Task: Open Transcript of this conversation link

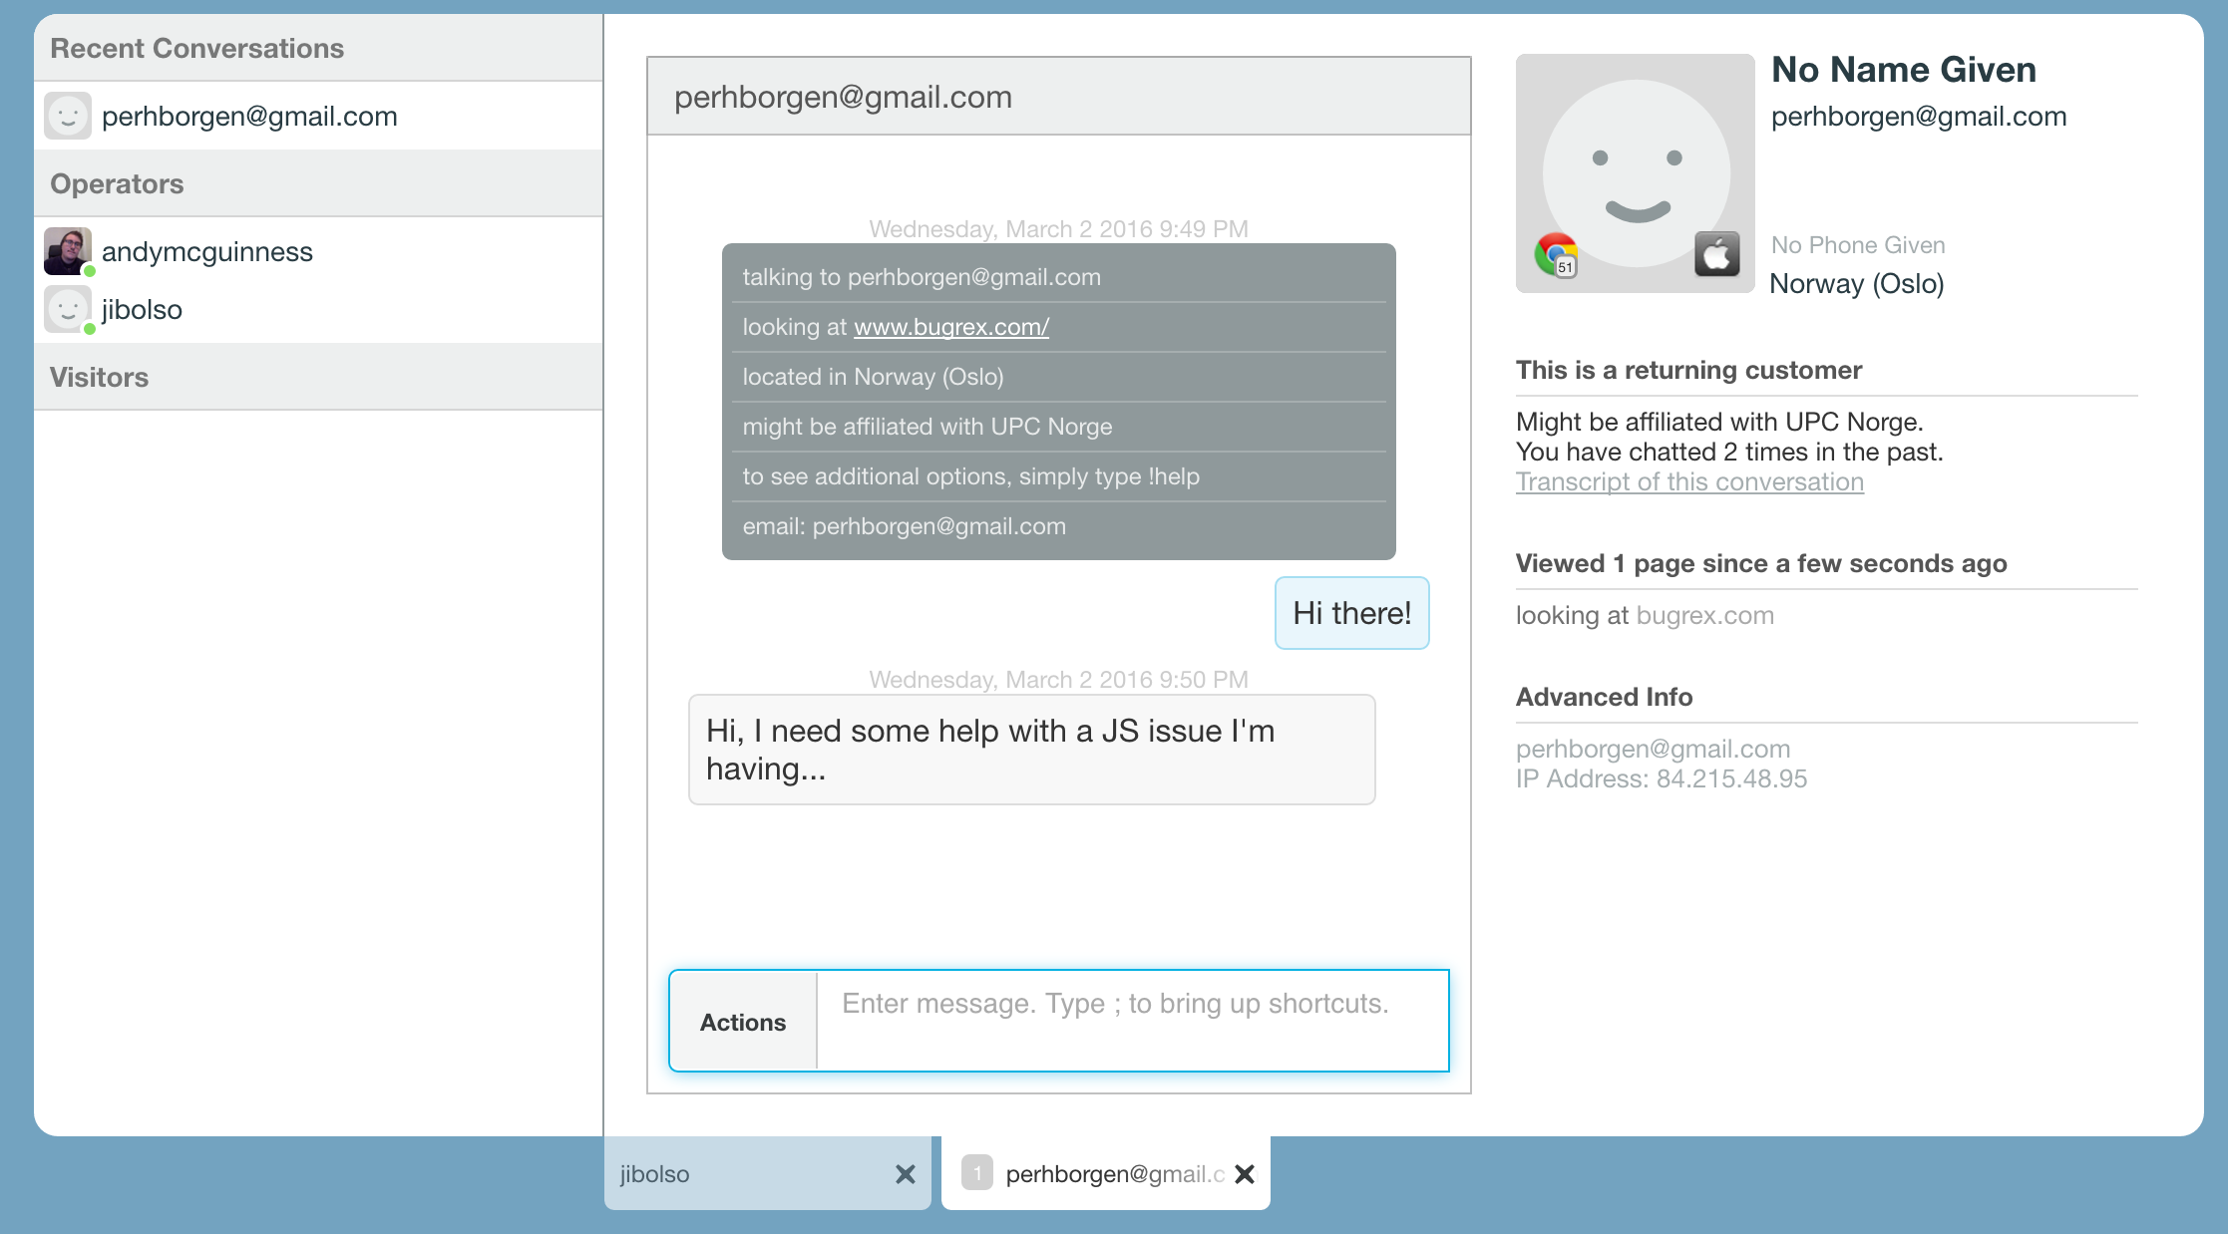Action: 1689,481
